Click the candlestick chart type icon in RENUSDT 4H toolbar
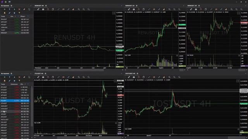Viewport: 248px width, 139px height. tap(63, 9)
